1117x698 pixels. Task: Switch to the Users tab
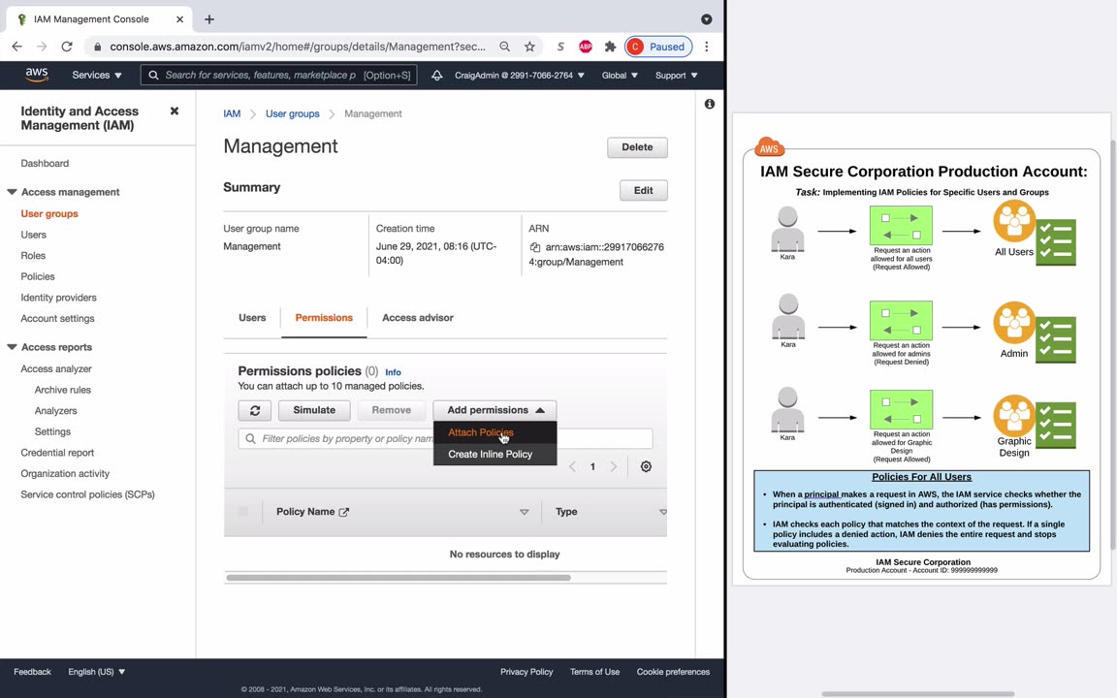252,318
